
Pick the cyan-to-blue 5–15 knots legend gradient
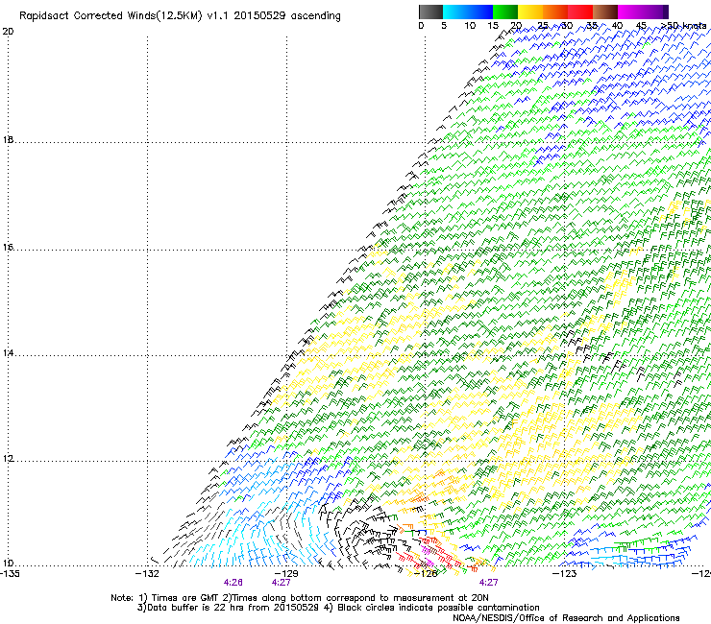click(x=468, y=12)
